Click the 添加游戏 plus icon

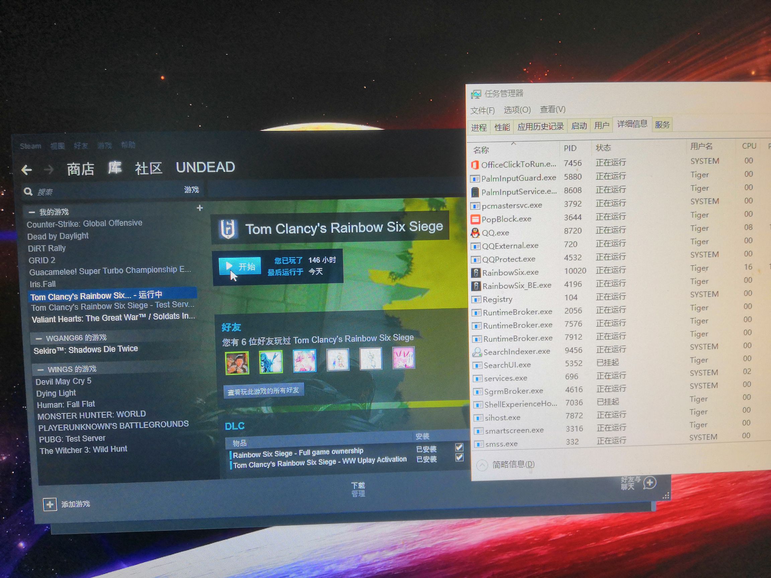(50, 504)
